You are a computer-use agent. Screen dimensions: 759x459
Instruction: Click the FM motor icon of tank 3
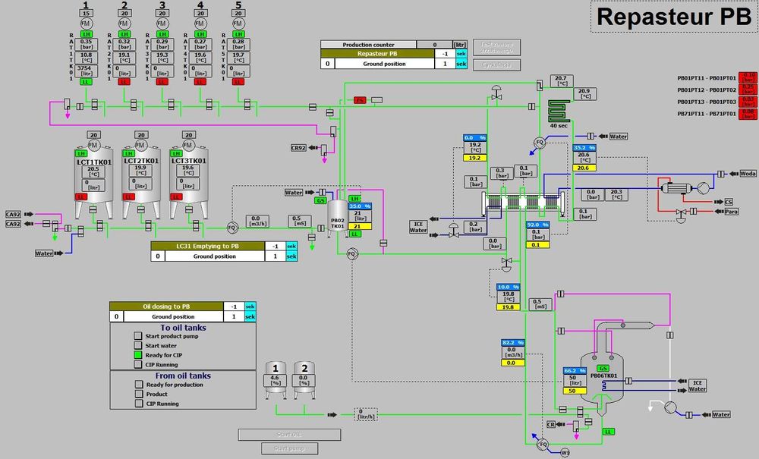tap(162, 24)
